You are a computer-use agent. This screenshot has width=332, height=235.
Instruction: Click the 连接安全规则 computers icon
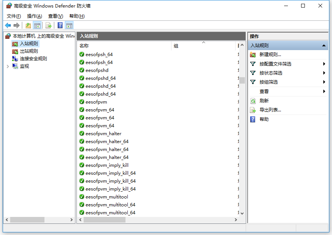pyautogui.click(x=15, y=59)
